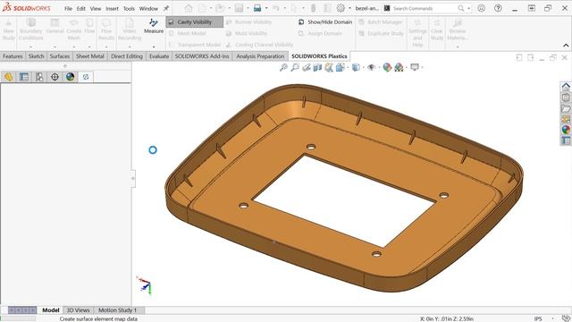Image resolution: width=572 pixels, height=322 pixels.
Task: Click Assign Domain command
Action: (x=320, y=33)
